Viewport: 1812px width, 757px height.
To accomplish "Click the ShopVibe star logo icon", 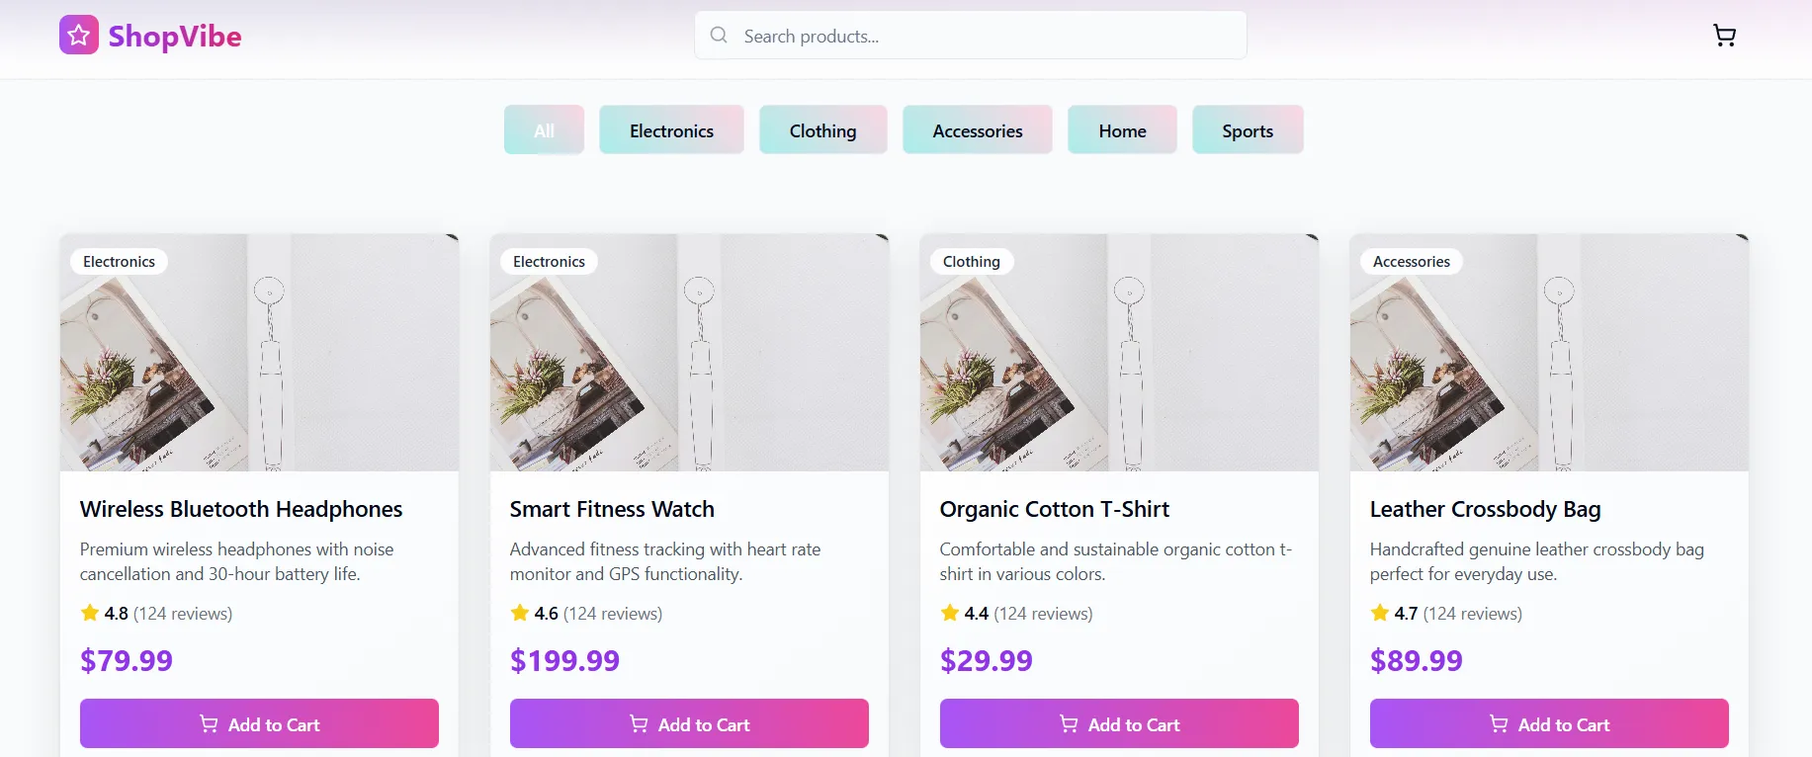I will point(79,36).
